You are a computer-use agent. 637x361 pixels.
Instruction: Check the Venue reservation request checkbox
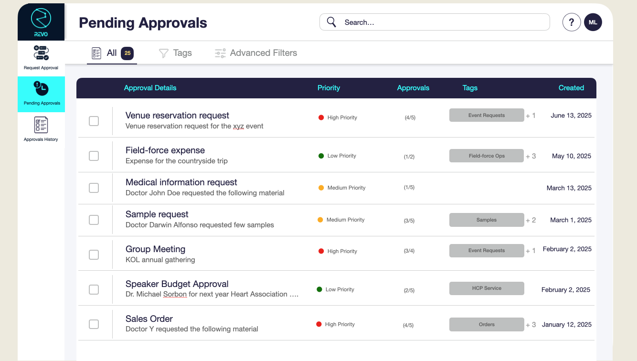(94, 121)
